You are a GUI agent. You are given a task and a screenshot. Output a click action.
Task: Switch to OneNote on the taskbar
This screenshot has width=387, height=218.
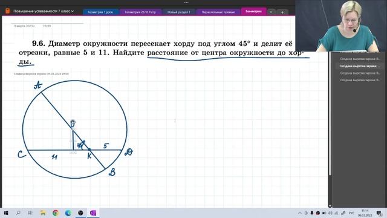coord(93,213)
